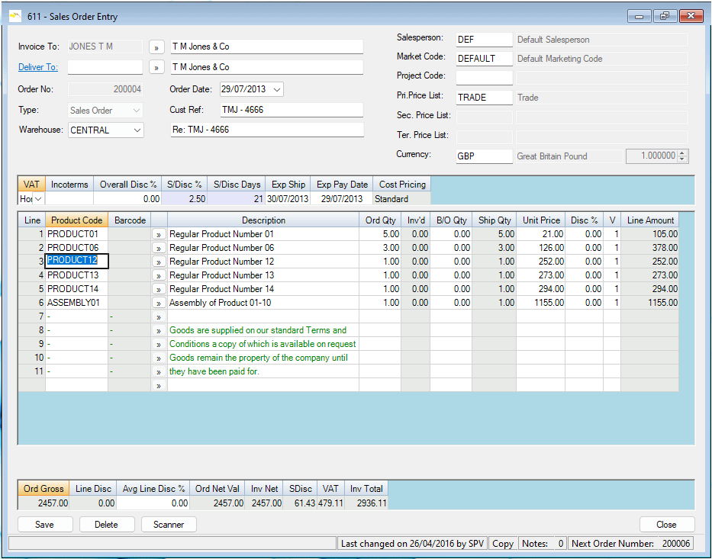Click lookup arrow beside Invoice To field
The image size is (712, 559).
point(156,47)
